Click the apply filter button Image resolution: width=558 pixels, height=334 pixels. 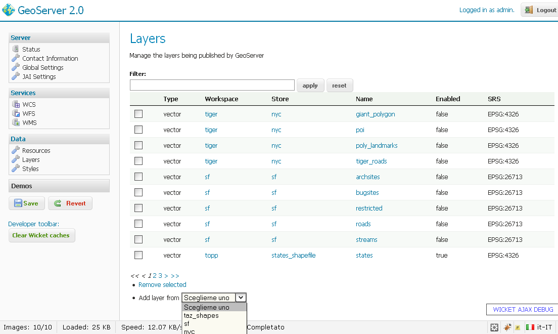point(310,85)
